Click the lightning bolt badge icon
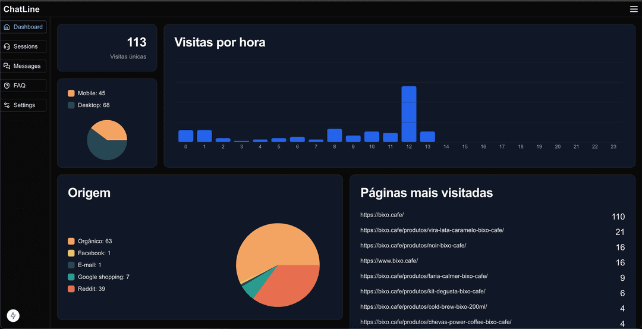Image resolution: width=642 pixels, height=329 pixels. pos(13,316)
